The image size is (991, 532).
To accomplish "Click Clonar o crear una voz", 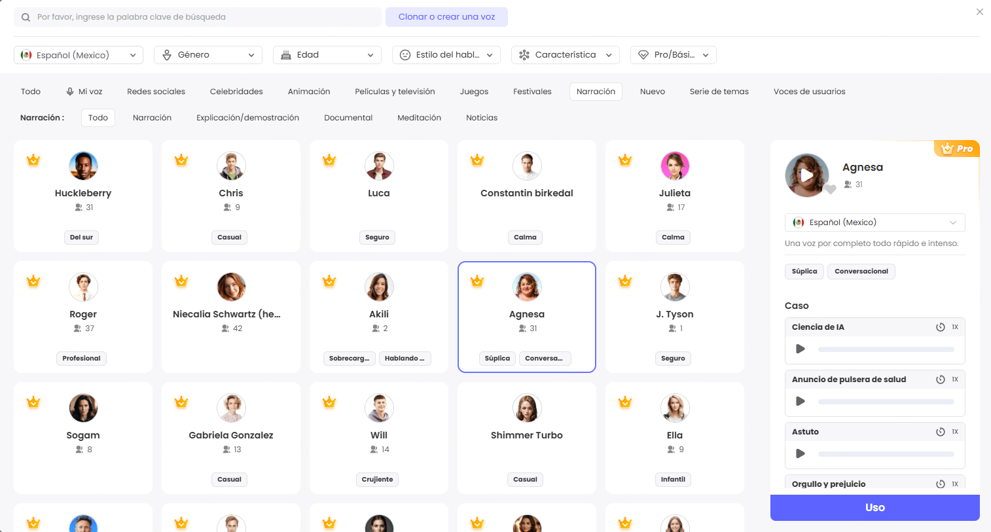I will [446, 16].
